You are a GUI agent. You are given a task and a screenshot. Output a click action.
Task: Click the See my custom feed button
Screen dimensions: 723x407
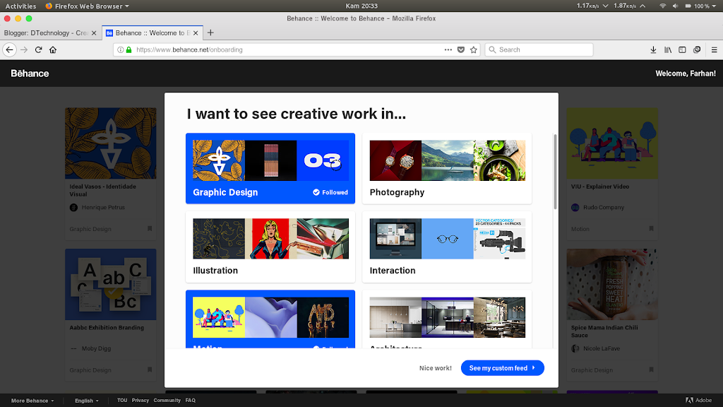(x=502, y=368)
